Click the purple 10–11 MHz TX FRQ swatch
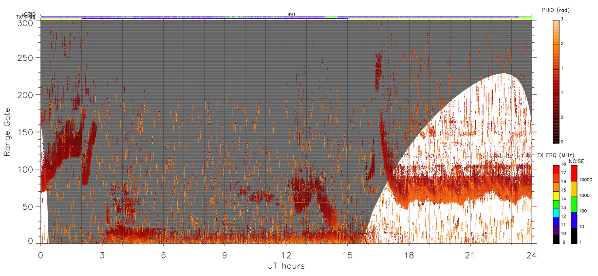598x276 pixels. (x=556, y=230)
